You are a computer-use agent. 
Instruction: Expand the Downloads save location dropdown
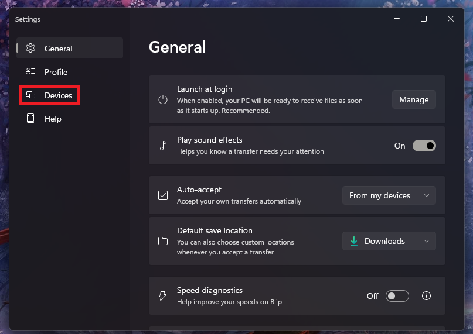click(389, 241)
